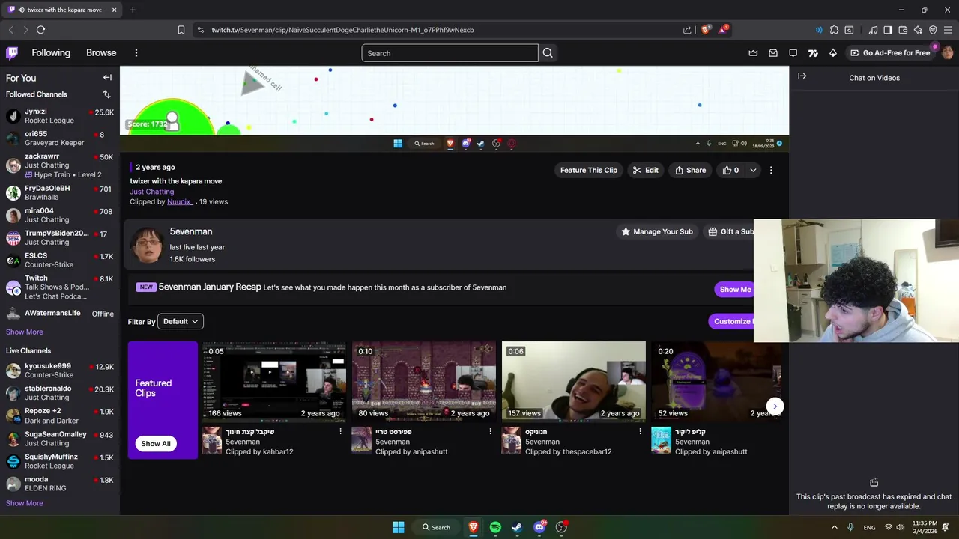Open Brave Leo AI sparkle icon
959x539 pixels.
918,30
